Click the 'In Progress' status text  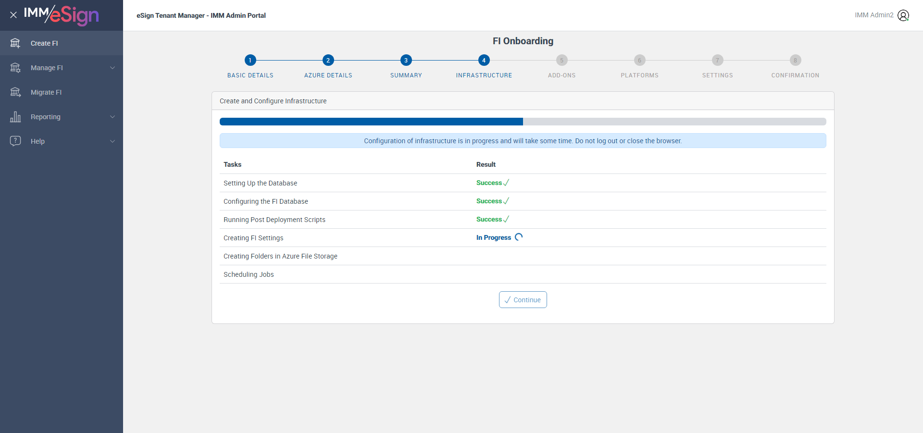[x=493, y=237]
